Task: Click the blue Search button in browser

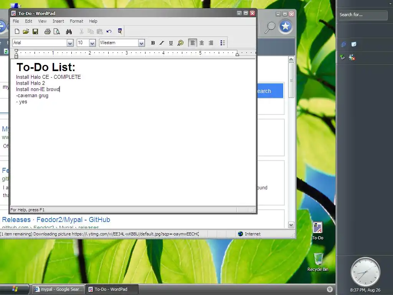Action: 271,91
